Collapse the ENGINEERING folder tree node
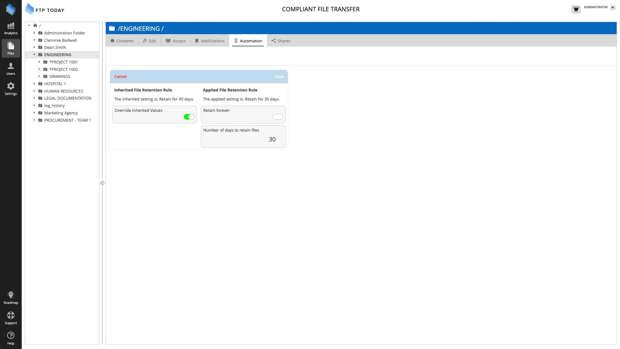Screen dimensions: 620x349 coord(34,55)
